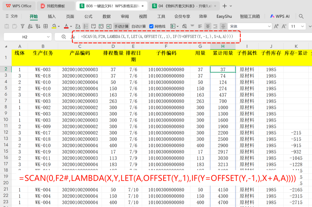
Task: Switch to the 公式 ribbon tab
Action: click(x=88, y=16)
